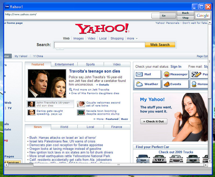Choose Shopping search category
This screenshot has height=177, width=215.
(117, 38)
